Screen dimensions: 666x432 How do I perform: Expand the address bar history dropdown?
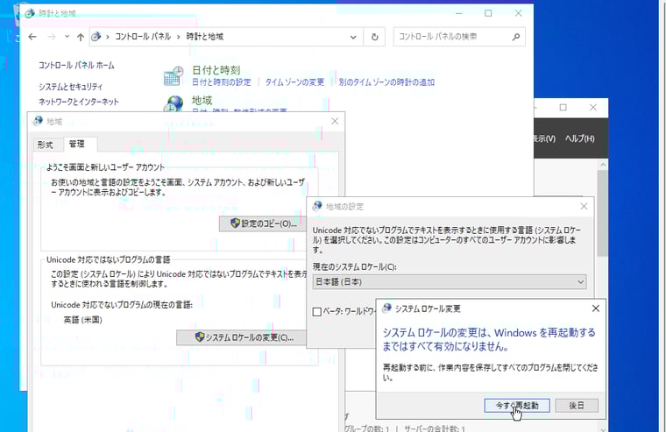pyautogui.click(x=353, y=37)
